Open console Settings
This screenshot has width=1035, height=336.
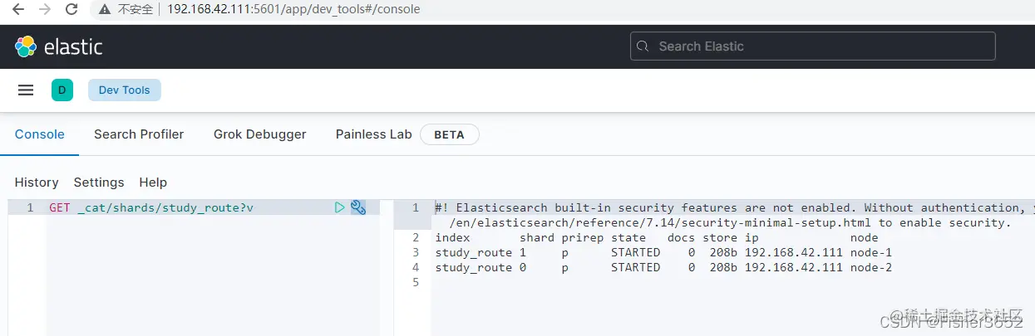click(x=99, y=183)
